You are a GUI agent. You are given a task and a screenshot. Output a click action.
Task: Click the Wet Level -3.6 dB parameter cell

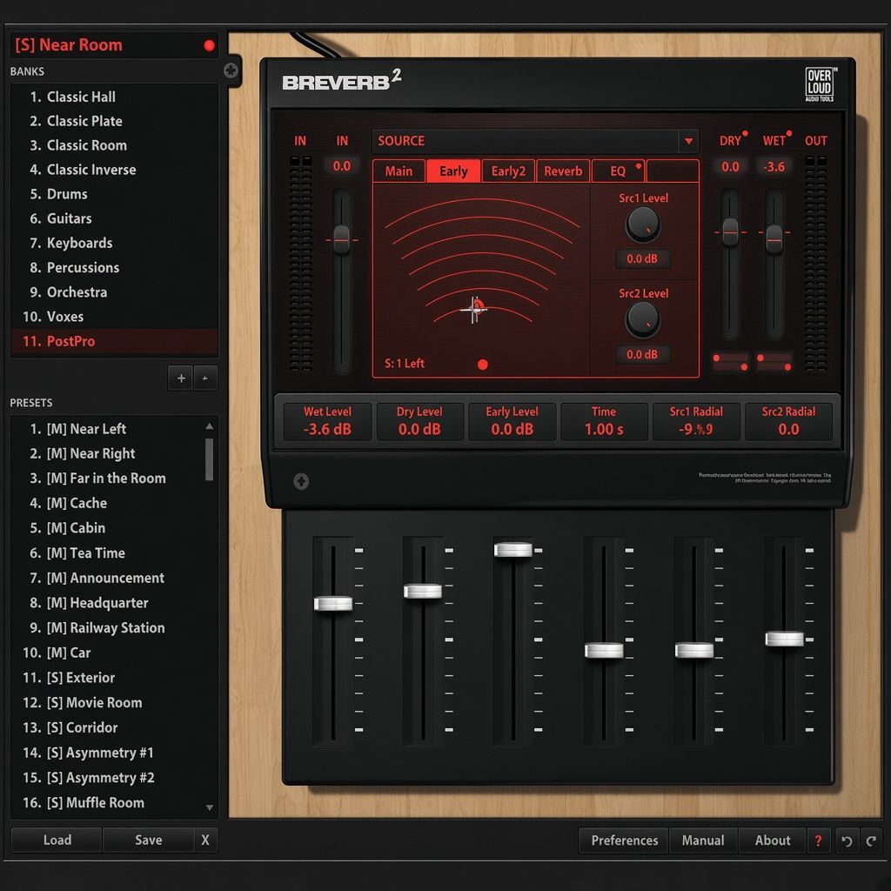tap(327, 422)
